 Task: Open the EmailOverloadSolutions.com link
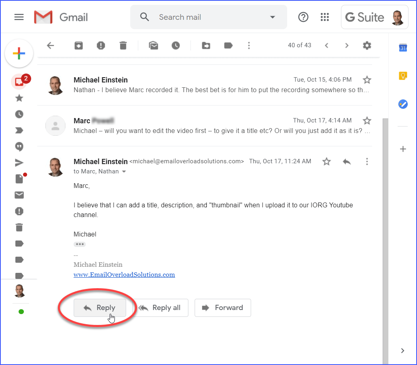click(x=124, y=274)
